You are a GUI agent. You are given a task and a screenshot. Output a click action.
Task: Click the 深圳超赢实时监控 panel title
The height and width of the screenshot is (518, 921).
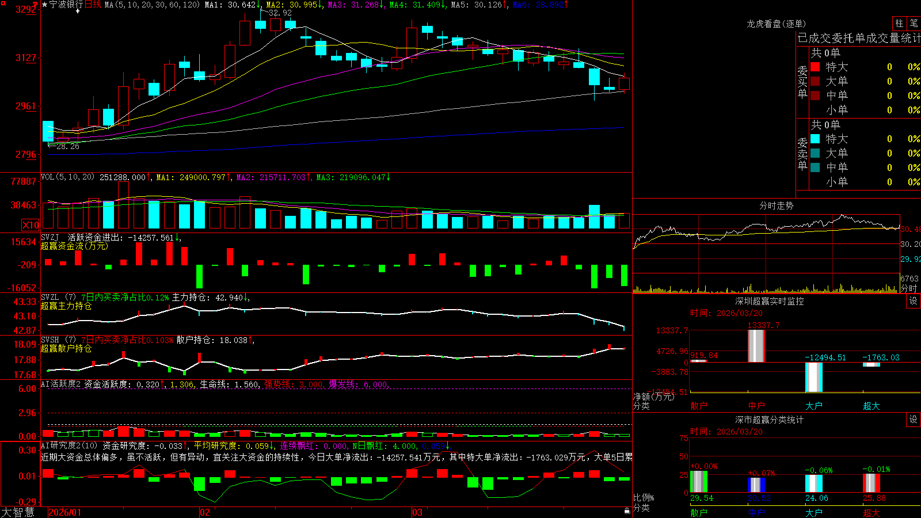coord(769,301)
